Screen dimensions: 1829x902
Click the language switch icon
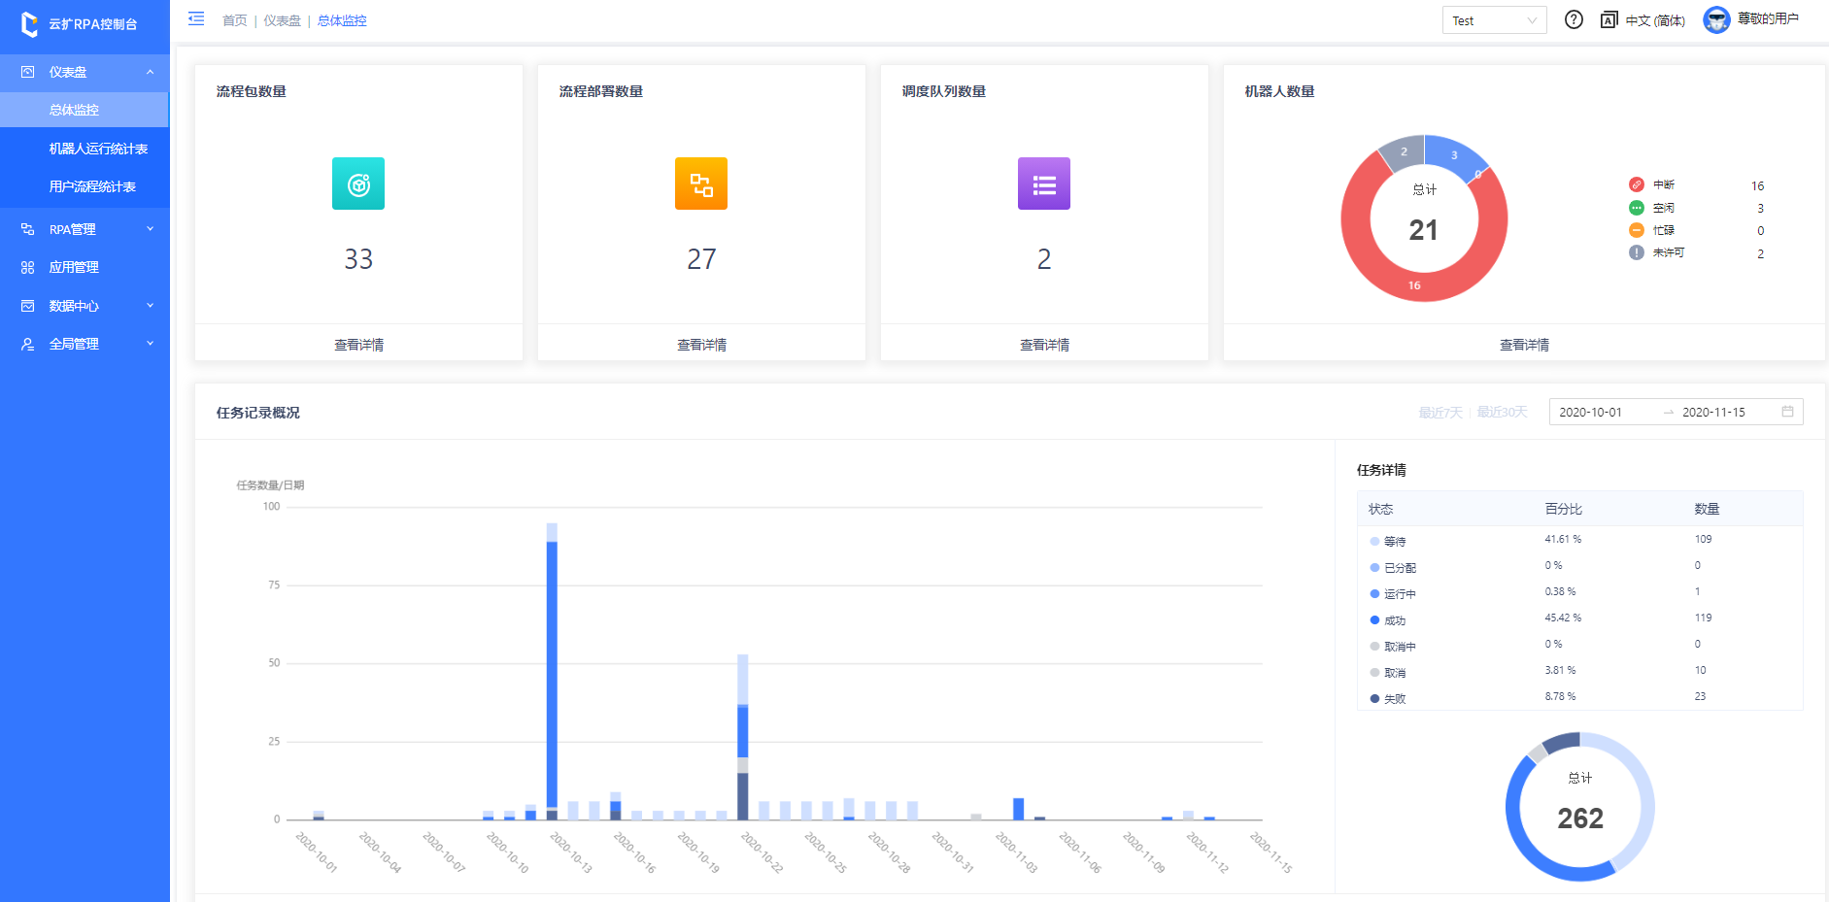click(1609, 20)
